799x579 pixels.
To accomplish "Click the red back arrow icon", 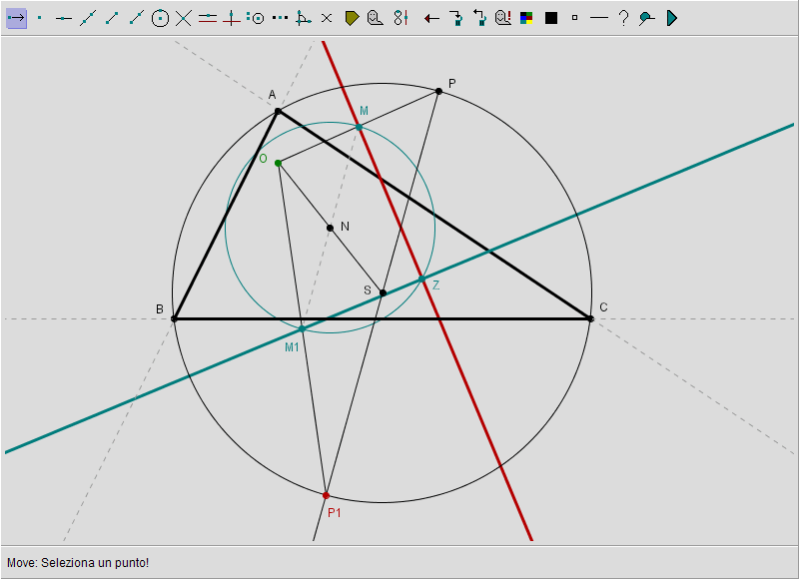I will coord(431,18).
